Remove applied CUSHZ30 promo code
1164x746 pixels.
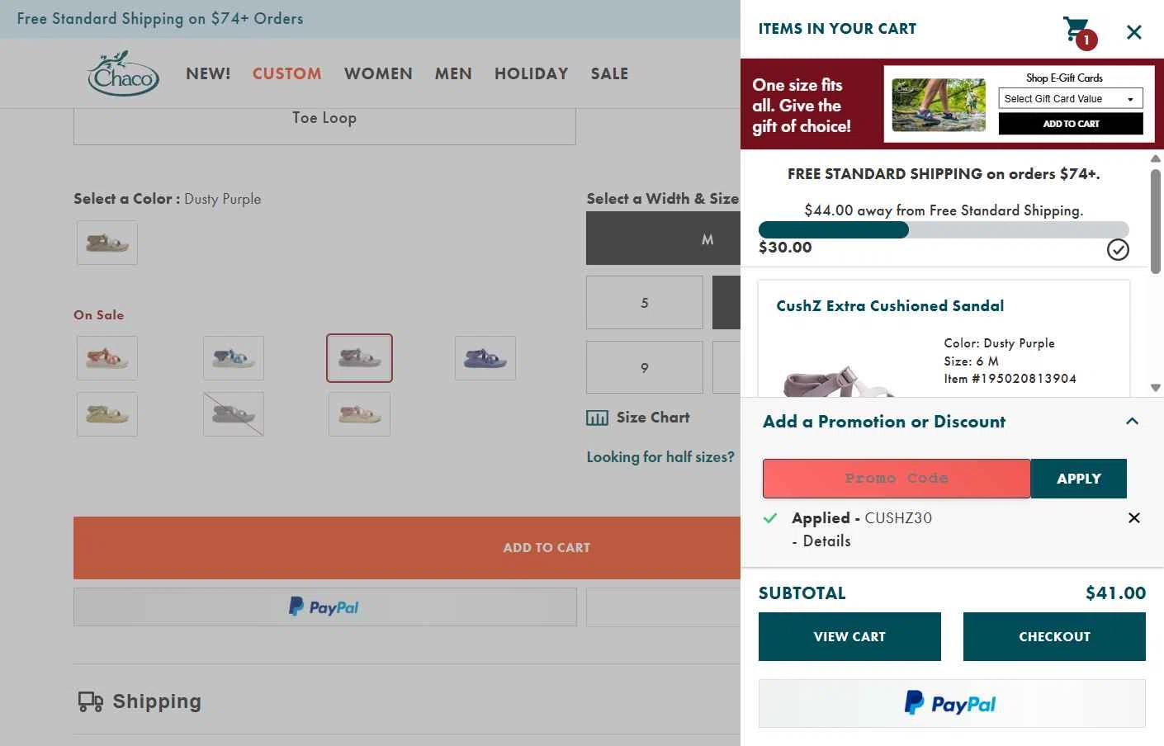tap(1134, 517)
